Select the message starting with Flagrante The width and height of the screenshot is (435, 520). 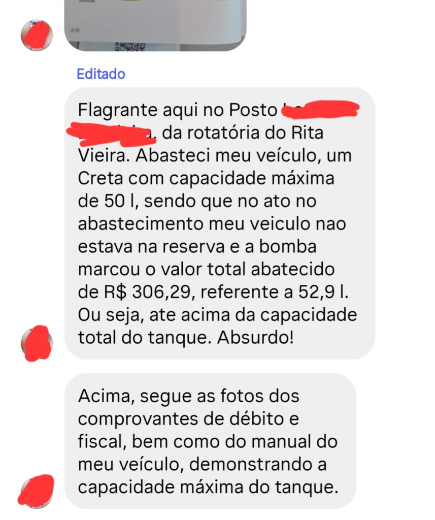pos(219,223)
